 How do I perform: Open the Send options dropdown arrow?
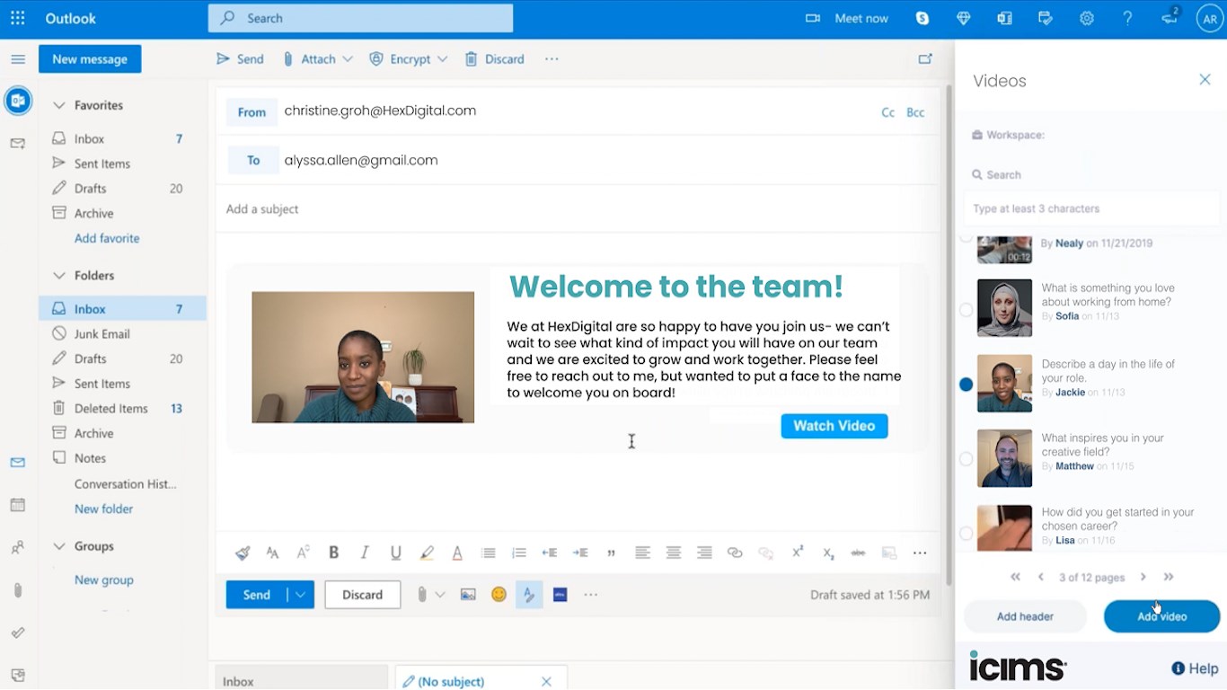[301, 595]
